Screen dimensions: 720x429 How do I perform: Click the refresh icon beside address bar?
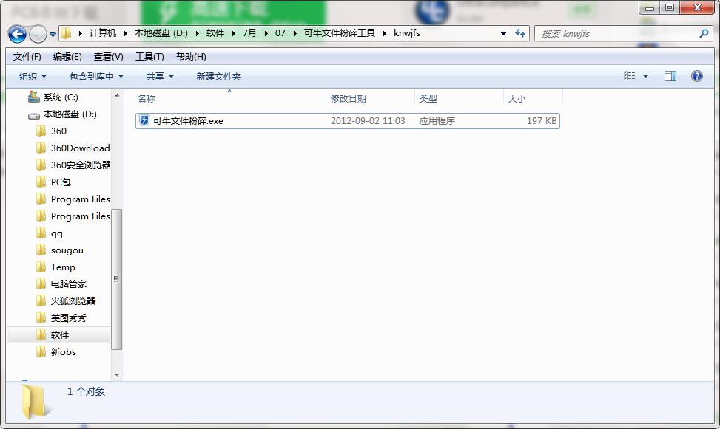pos(520,33)
